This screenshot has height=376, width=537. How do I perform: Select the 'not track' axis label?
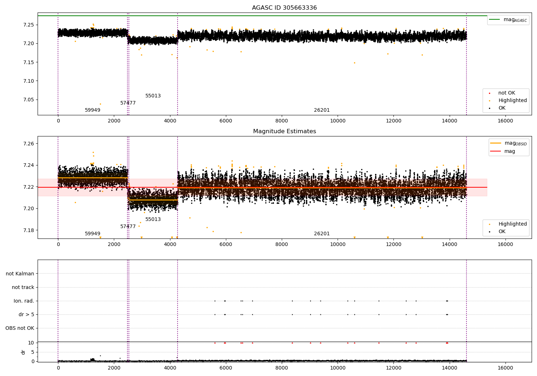(x=23, y=287)
